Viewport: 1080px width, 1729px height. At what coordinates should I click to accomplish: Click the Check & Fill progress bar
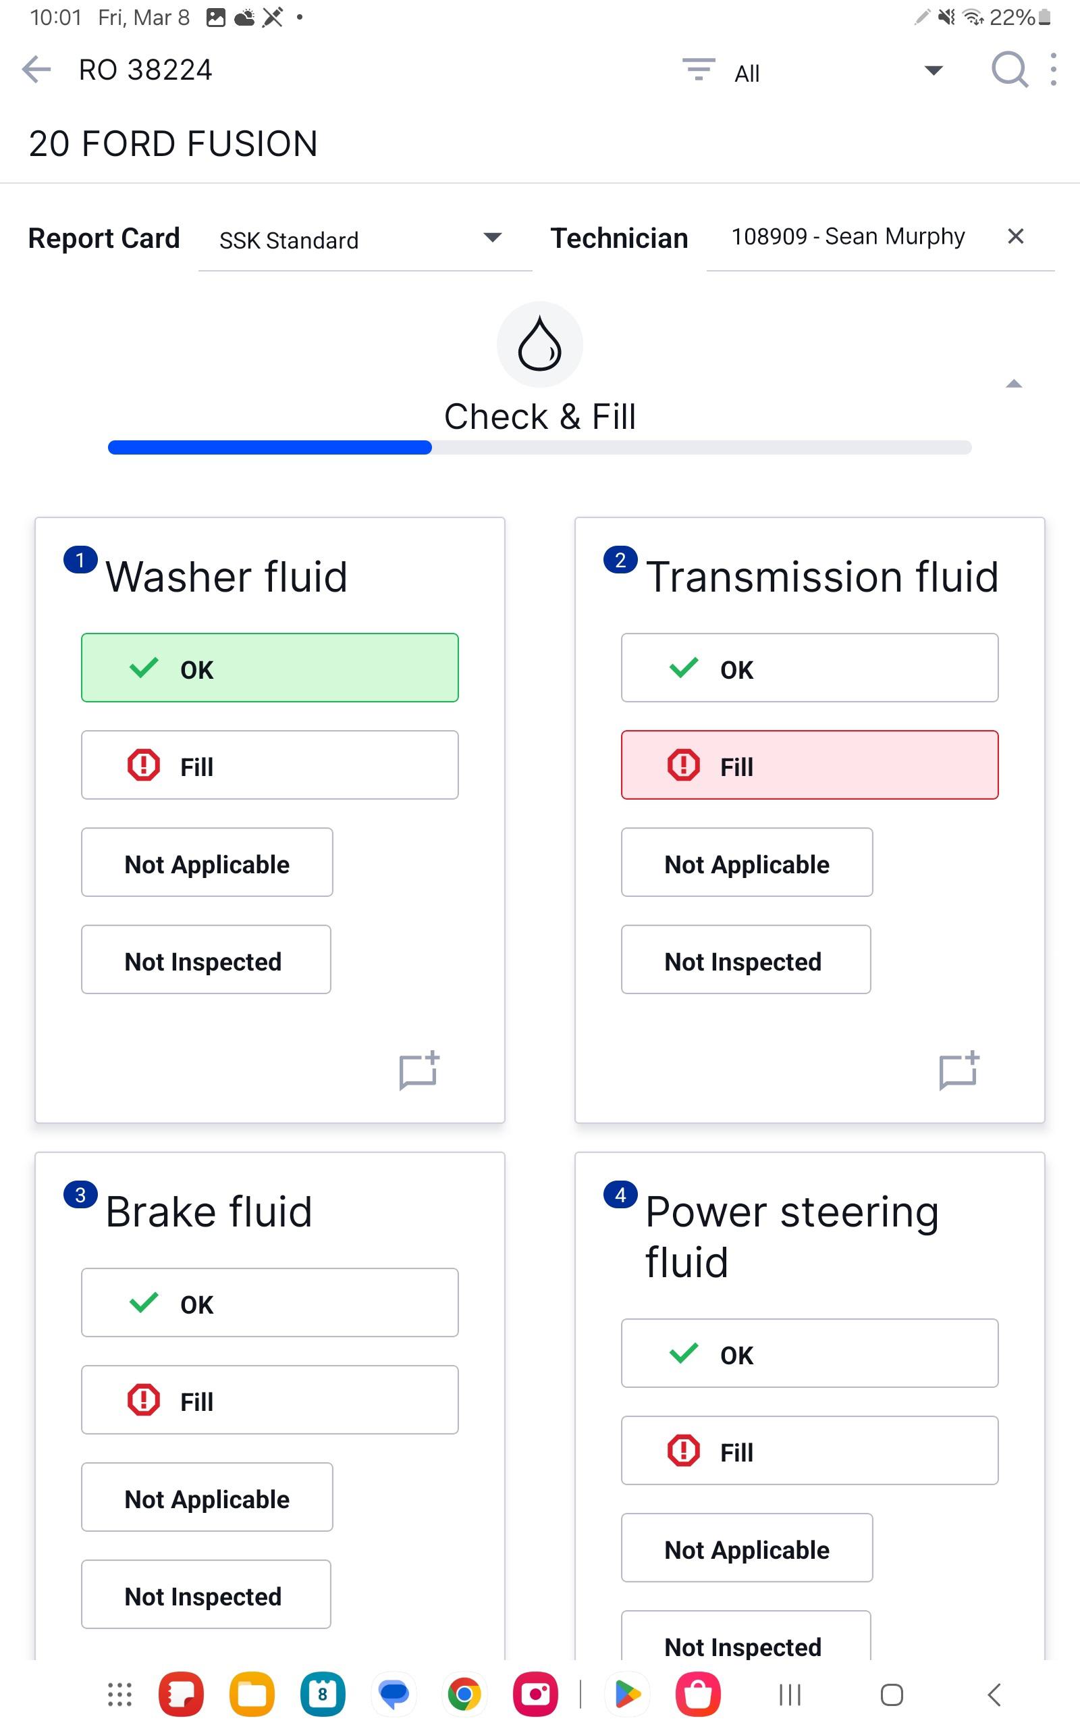point(540,448)
